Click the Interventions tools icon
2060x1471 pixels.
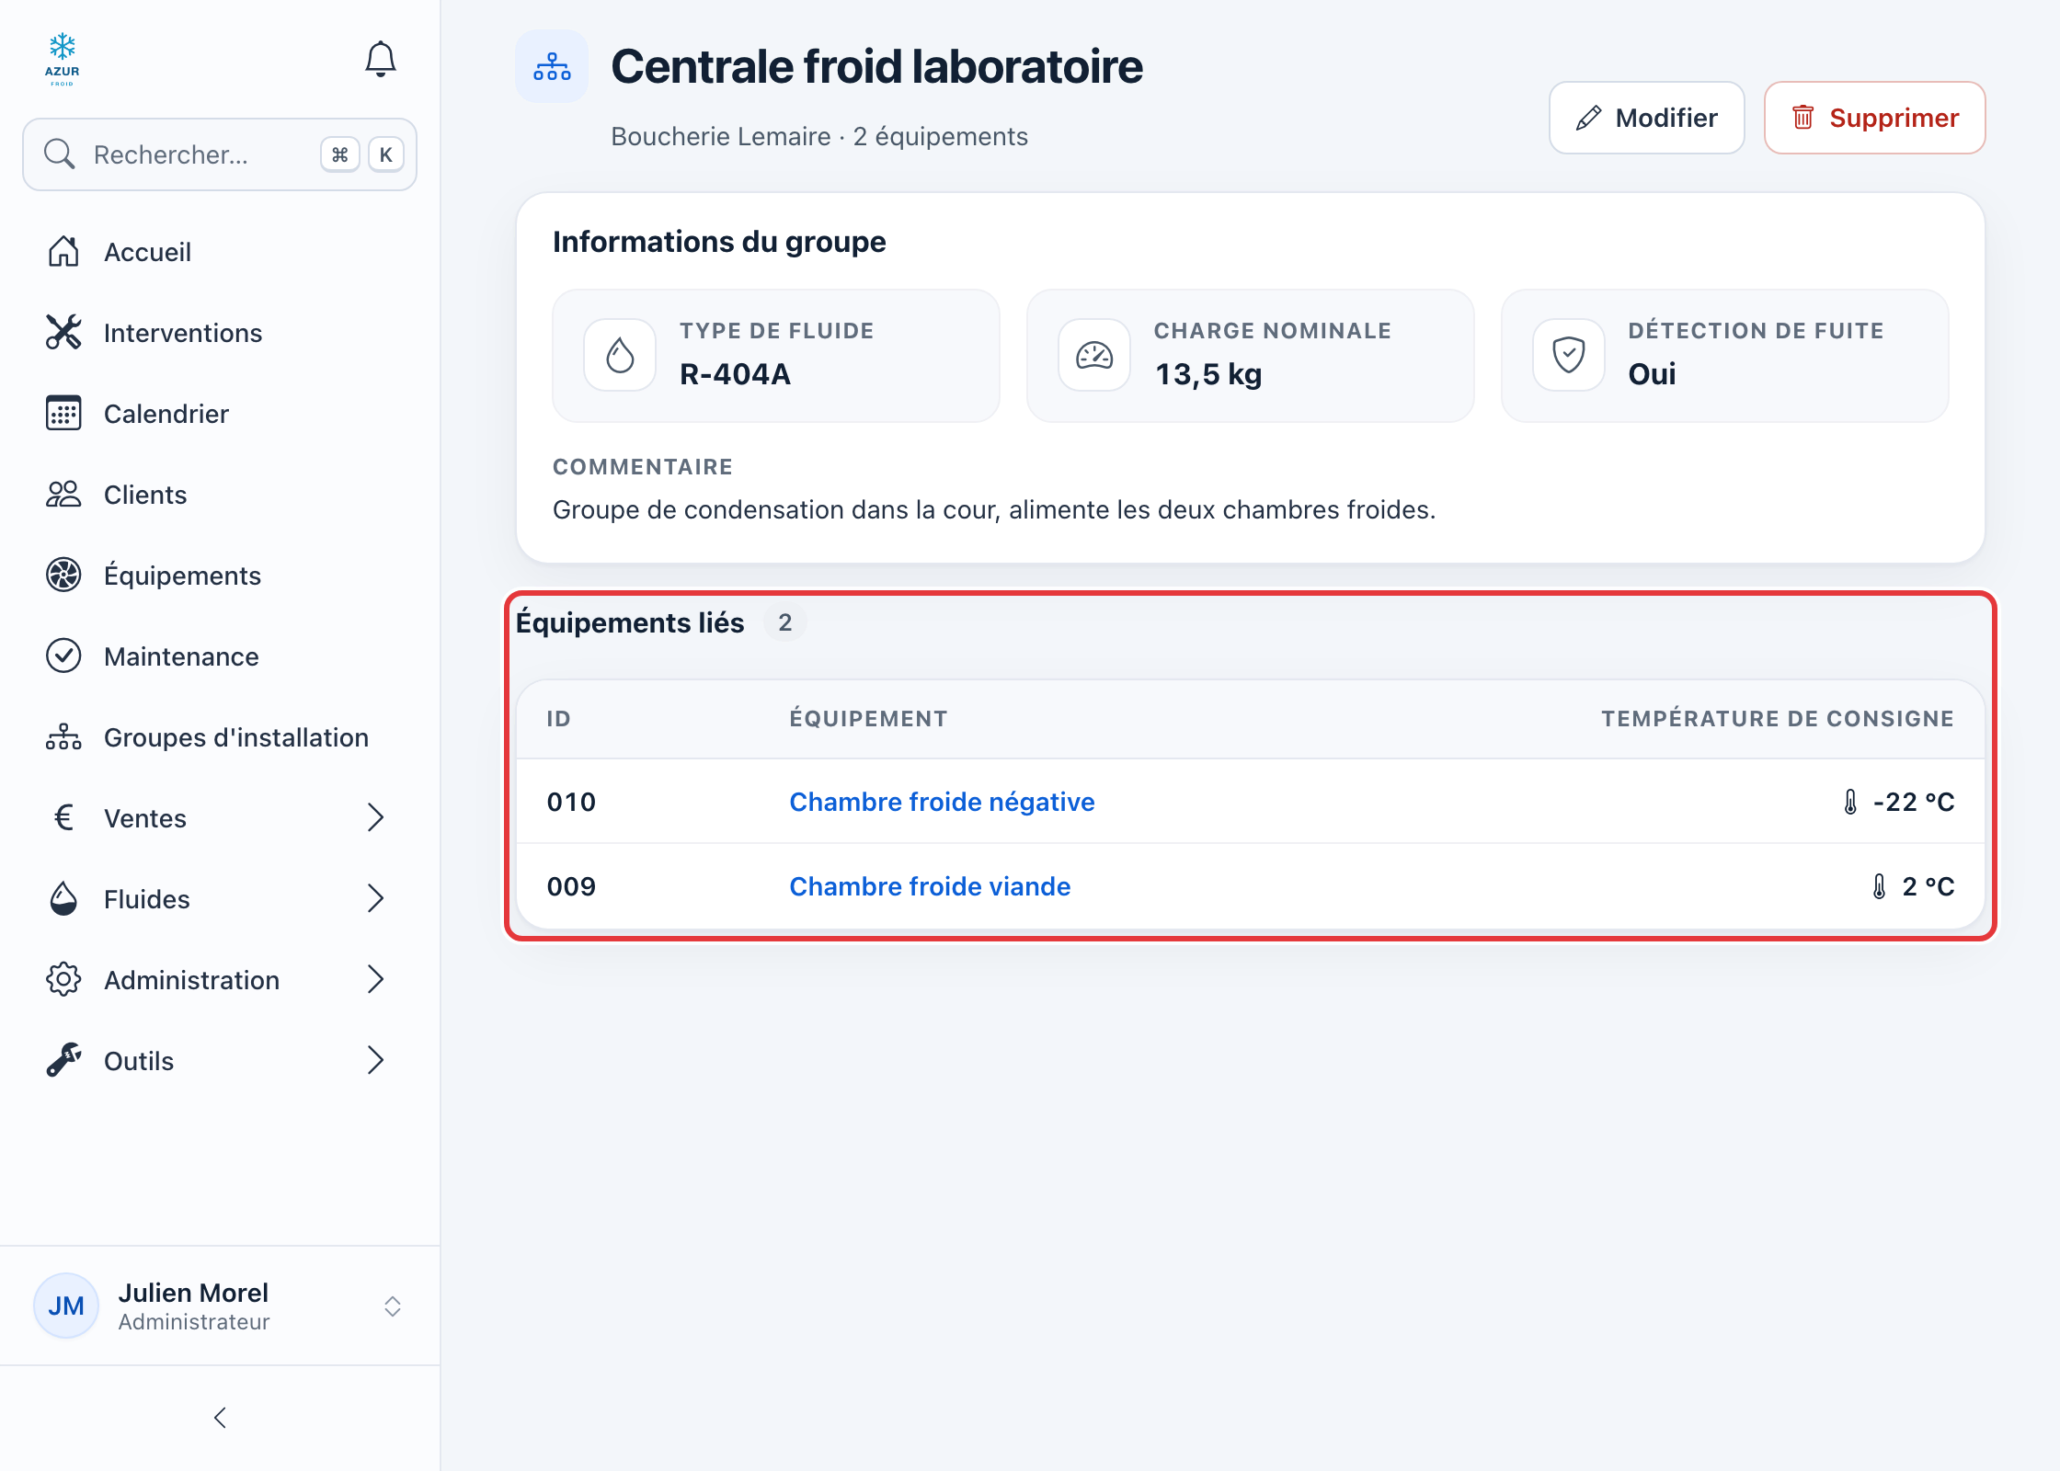63,332
